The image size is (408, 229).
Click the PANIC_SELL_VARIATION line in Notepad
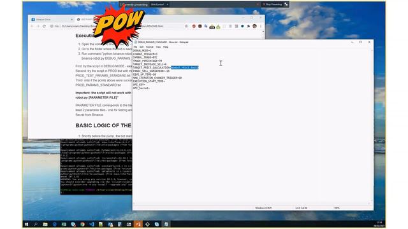coord(151,71)
